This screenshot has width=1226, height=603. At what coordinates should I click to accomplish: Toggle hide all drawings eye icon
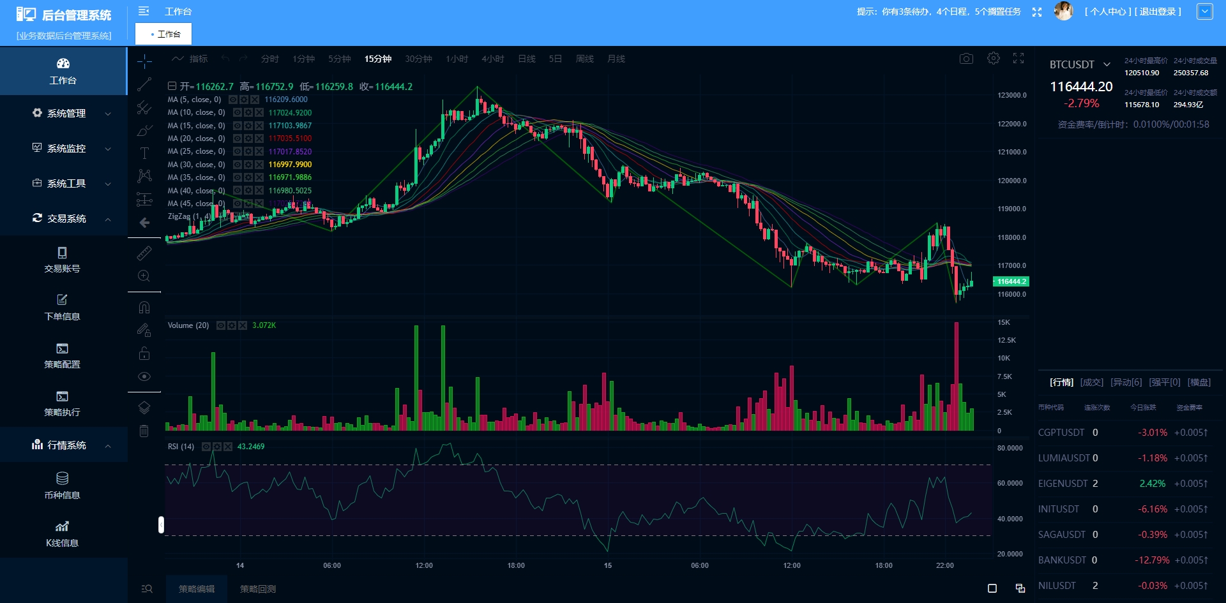click(144, 376)
